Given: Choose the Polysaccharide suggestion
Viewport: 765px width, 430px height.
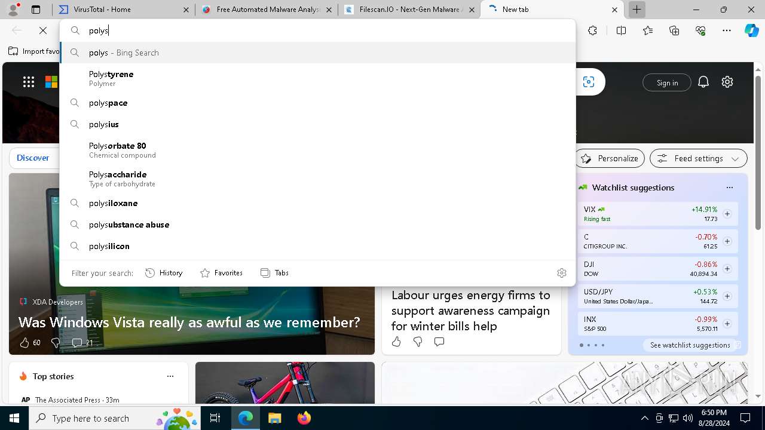Looking at the screenshot, I should click(317, 179).
